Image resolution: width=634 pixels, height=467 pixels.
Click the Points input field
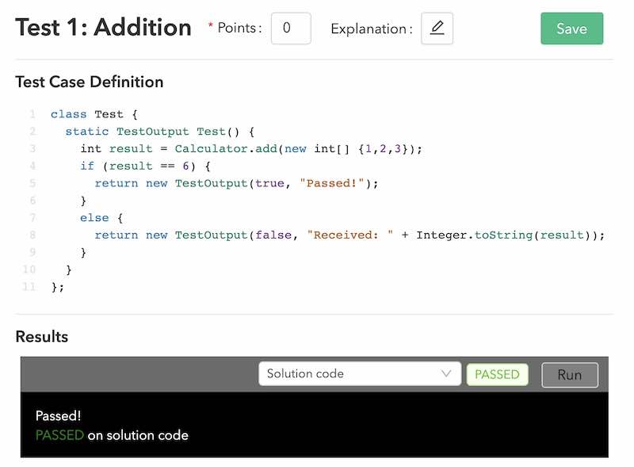pyautogui.click(x=291, y=27)
